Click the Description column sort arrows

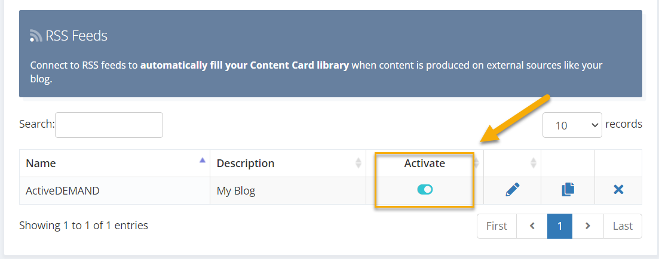coord(358,163)
